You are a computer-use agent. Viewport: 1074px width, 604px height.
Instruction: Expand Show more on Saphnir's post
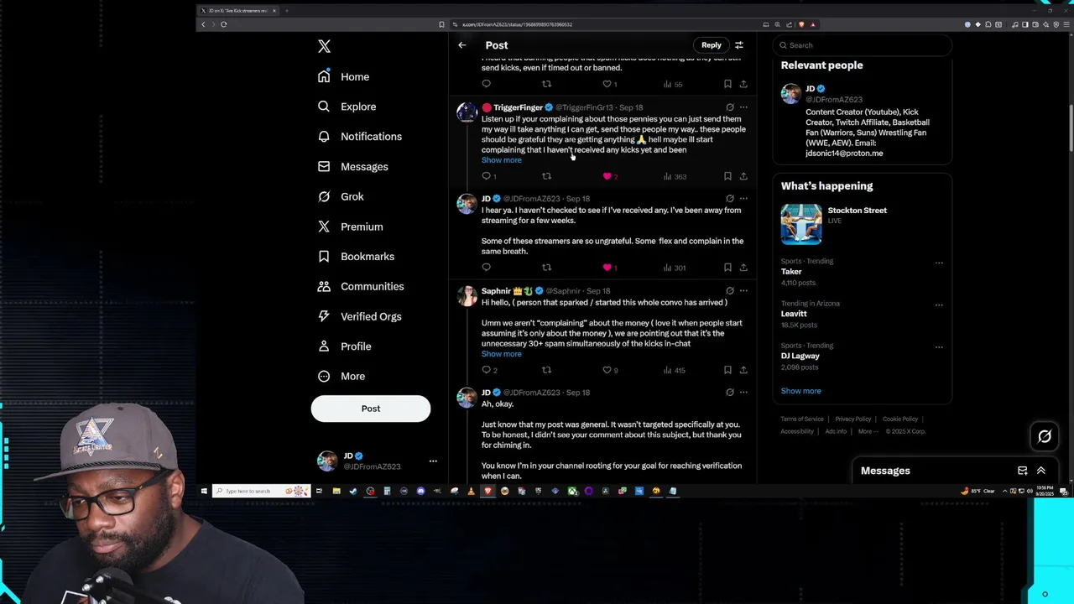pos(501,354)
